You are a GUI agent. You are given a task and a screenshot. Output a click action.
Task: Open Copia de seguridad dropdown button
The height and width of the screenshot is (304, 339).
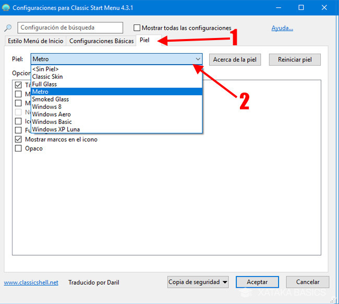click(198, 282)
